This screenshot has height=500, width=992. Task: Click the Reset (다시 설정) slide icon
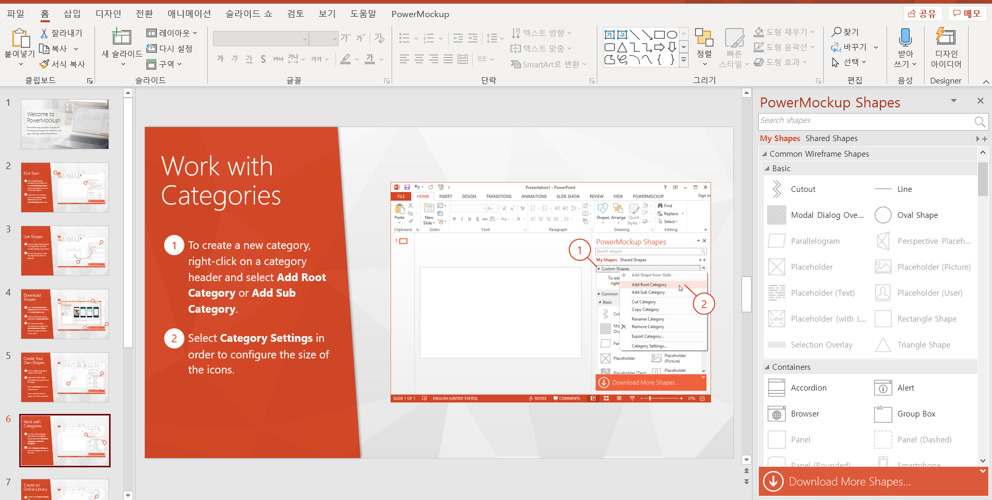152,48
